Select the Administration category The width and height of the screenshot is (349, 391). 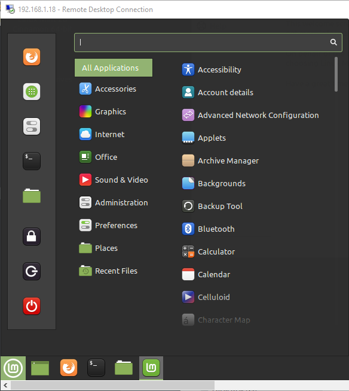point(114,202)
